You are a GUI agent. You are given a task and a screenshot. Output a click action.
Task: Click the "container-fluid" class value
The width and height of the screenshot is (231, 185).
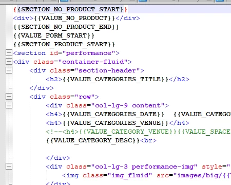pyautogui.click(x=93, y=62)
